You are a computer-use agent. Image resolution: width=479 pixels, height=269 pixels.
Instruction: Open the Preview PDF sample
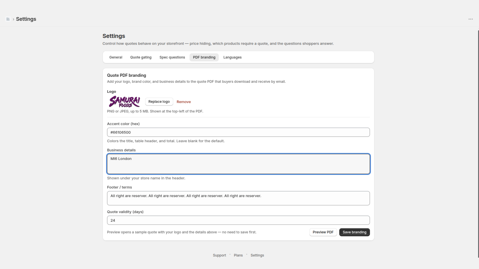(323, 232)
